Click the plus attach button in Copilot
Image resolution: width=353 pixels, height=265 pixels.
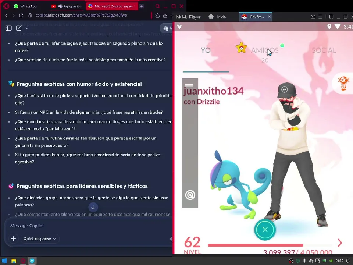13,239
